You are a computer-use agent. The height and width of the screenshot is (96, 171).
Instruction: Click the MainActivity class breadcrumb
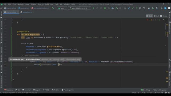click(x=24, y=8)
